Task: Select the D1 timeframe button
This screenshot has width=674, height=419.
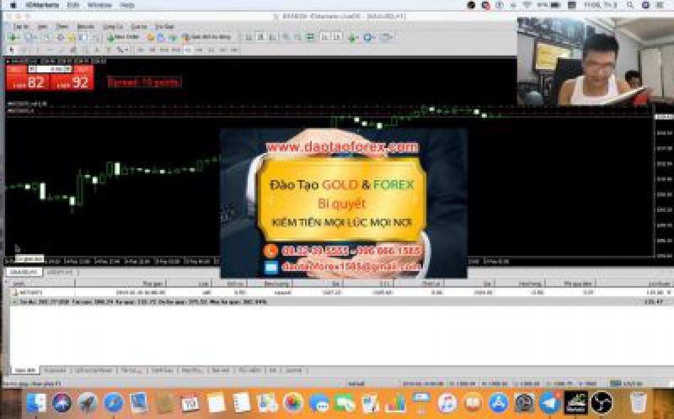Action: click(211, 50)
